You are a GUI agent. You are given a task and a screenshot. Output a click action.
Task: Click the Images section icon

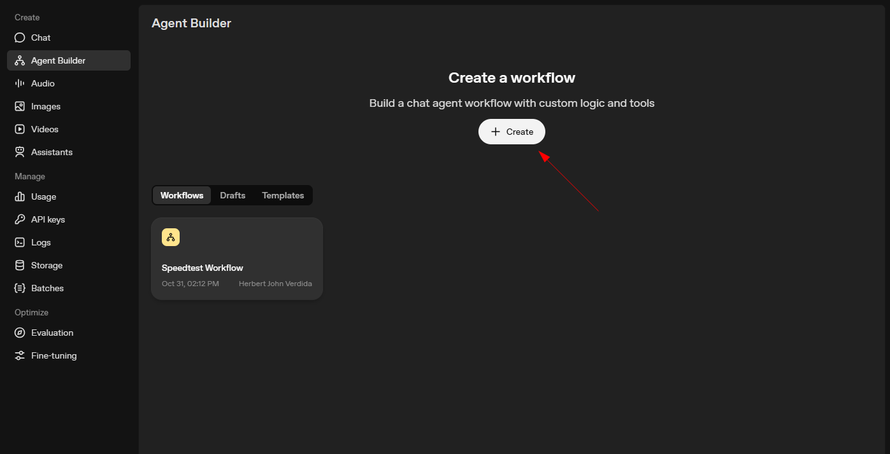click(19, 106)
